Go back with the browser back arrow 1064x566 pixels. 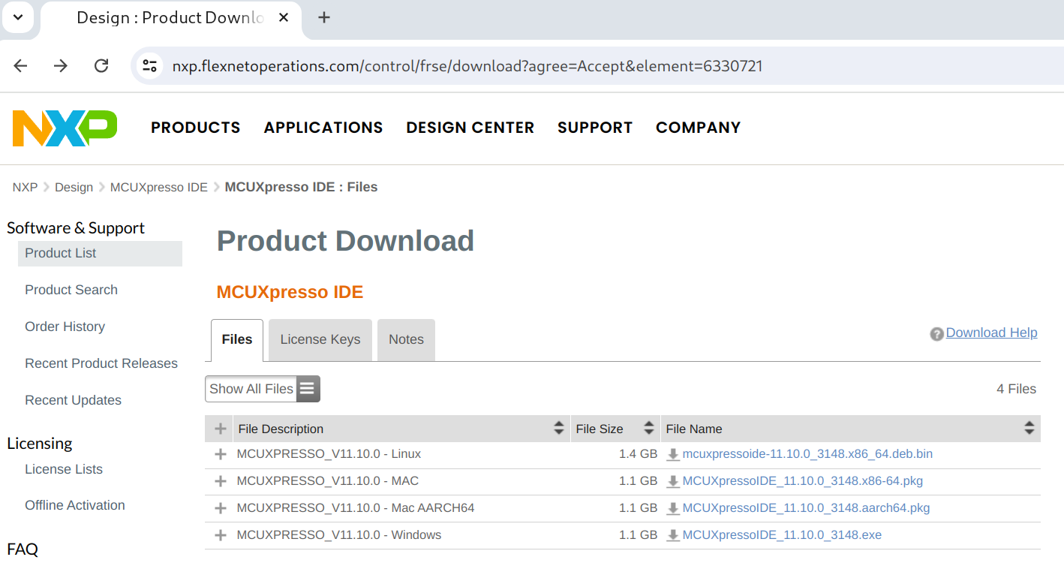pos(20,66)
